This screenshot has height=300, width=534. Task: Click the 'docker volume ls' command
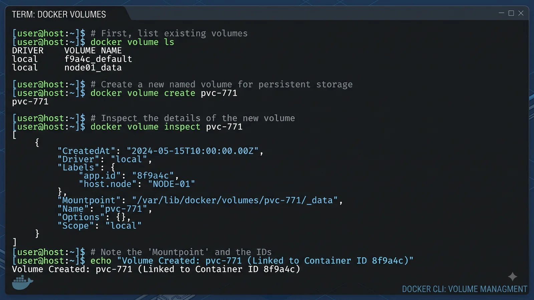[132, 42]
